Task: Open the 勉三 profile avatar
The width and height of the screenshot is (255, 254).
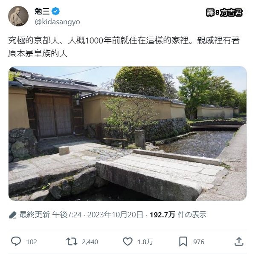Action: [18, 16]
